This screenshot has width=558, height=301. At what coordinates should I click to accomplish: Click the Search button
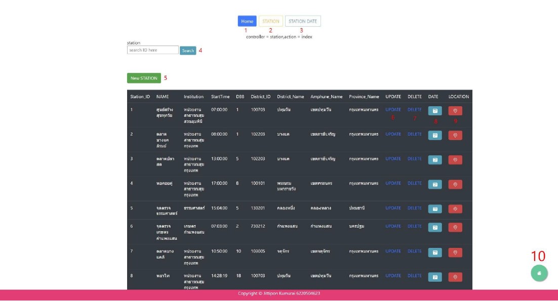coord(188,51)
